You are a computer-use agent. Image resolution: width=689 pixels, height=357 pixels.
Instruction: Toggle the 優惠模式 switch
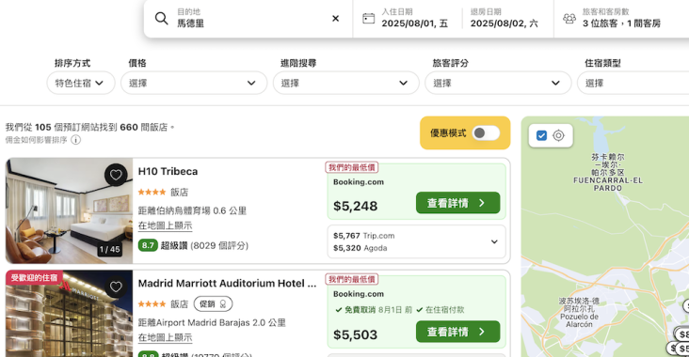point(486,132)
